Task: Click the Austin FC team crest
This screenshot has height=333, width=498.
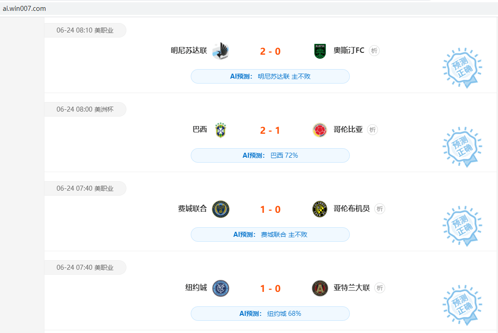Action: click(x=320, y=51)
